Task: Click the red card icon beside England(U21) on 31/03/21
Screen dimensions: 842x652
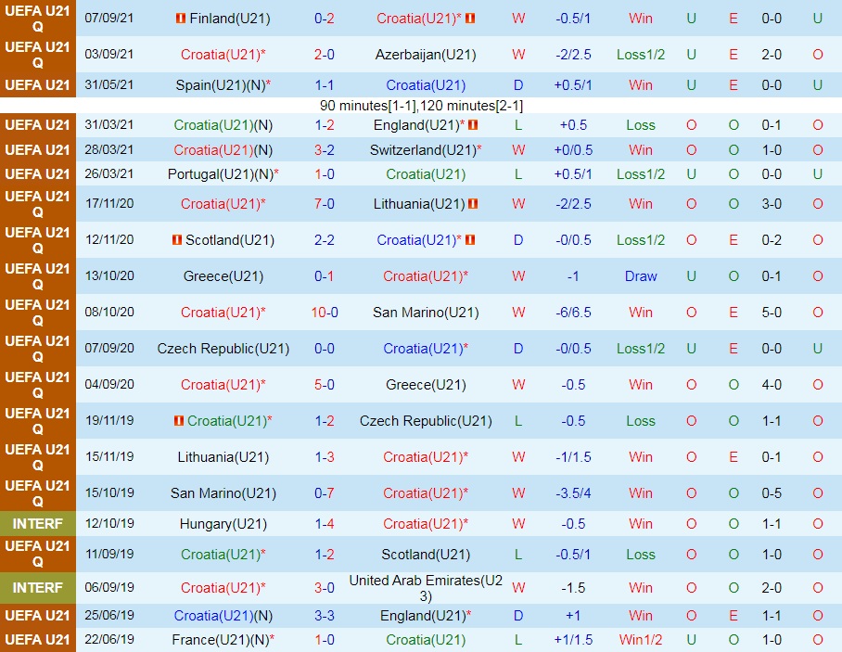Action: (472, 125)
